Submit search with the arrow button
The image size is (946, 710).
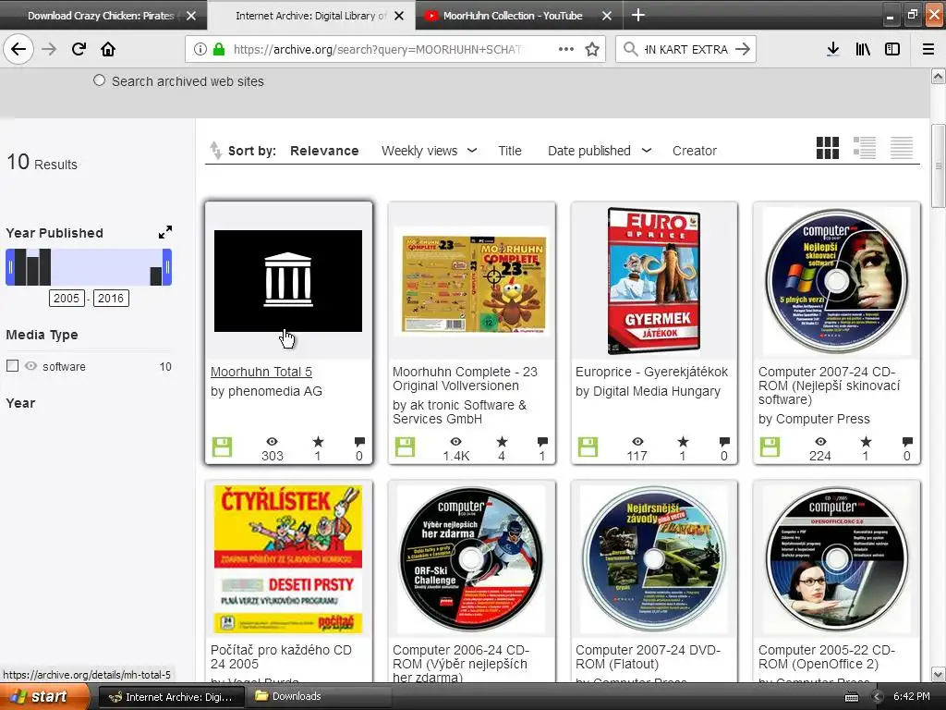coord(743,49)
